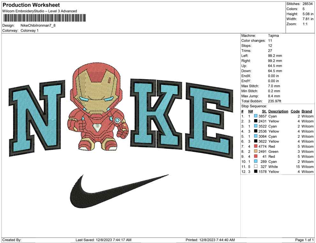Click the red swatch in stop 9
316x243 pixels.
click(256, 156)
